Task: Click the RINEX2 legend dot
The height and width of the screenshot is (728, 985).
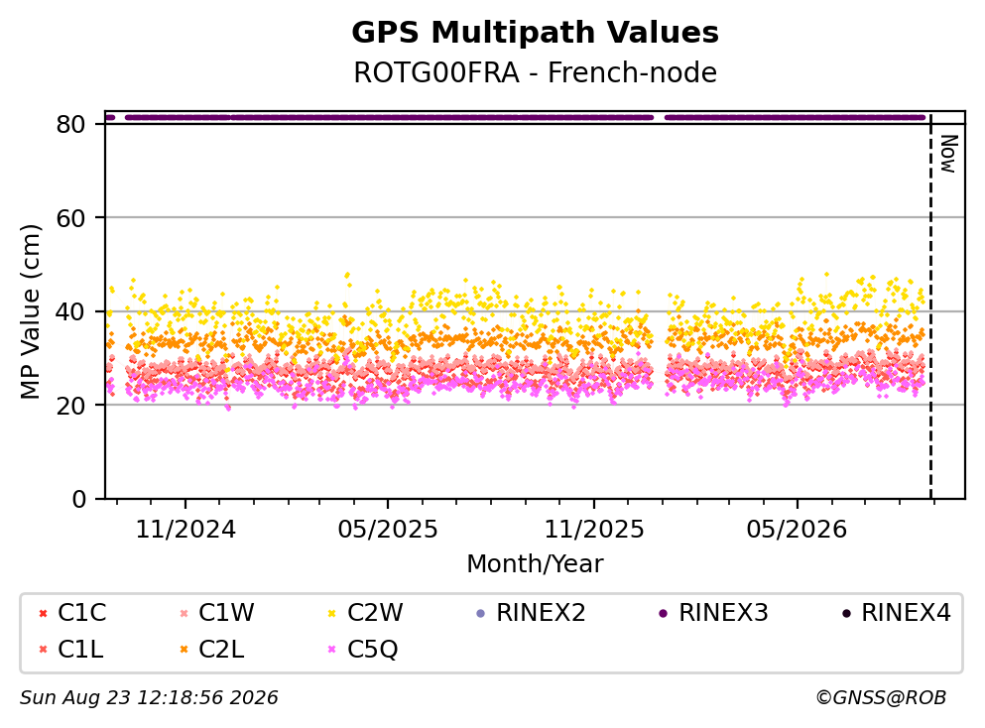Action: pos(481,613)
